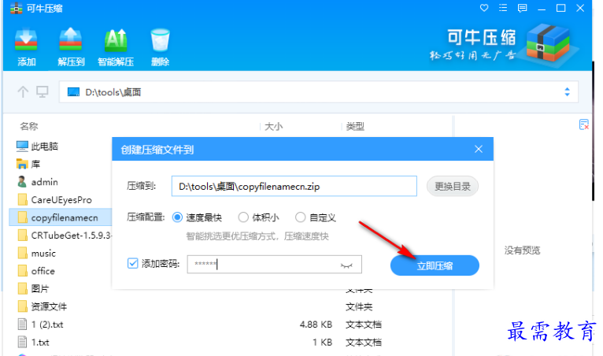Click the D:\tools\桌面 address bar
The width and height of the screenshot is (603, 356).
coord(318,92)
